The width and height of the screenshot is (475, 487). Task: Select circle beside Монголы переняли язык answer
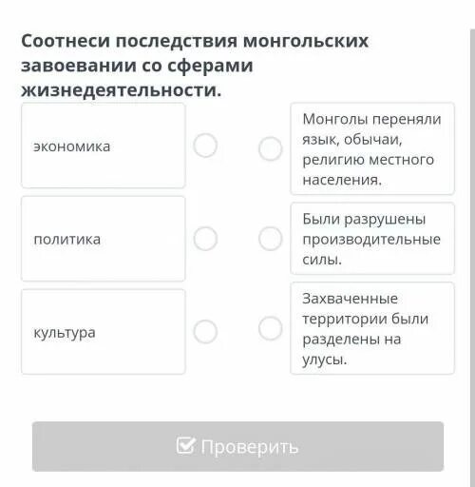[x=270, y=148]
